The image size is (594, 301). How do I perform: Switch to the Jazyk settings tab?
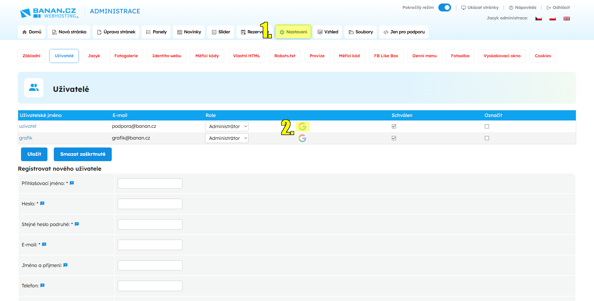click(x=94, y=56)
